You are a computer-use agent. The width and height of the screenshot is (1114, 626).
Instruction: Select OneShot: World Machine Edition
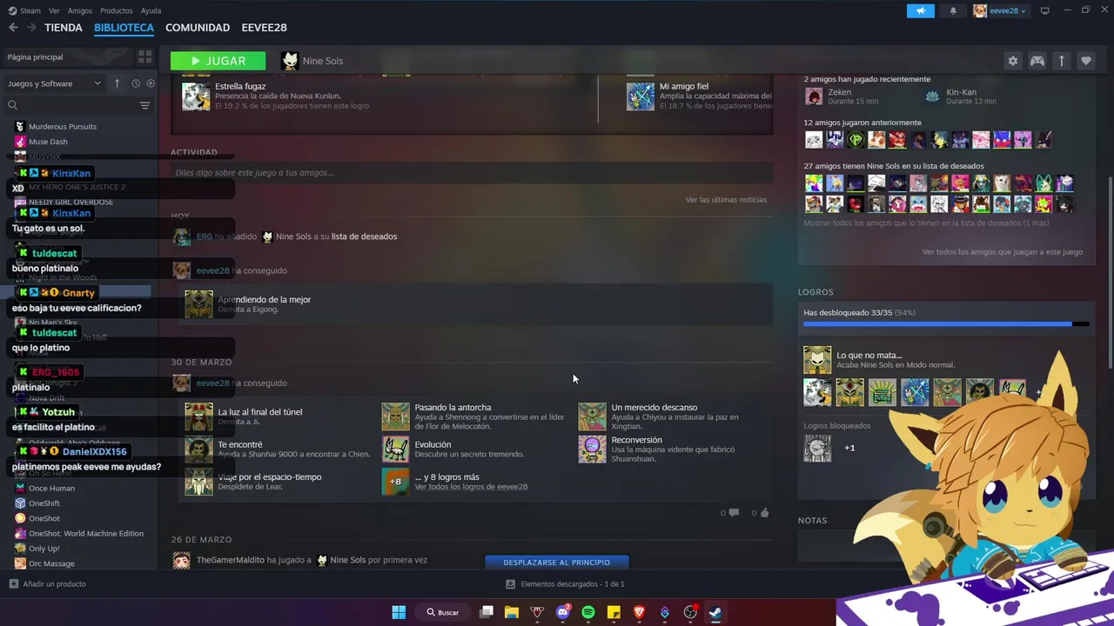click(x=85, y=534)
